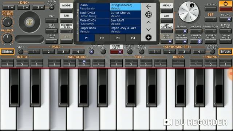Tap the down chevron in the display
The width and height of the screenshot is (233, 131).
point(149,30)
